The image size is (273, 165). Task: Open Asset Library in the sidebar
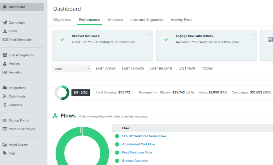click(x=18, y=145)
